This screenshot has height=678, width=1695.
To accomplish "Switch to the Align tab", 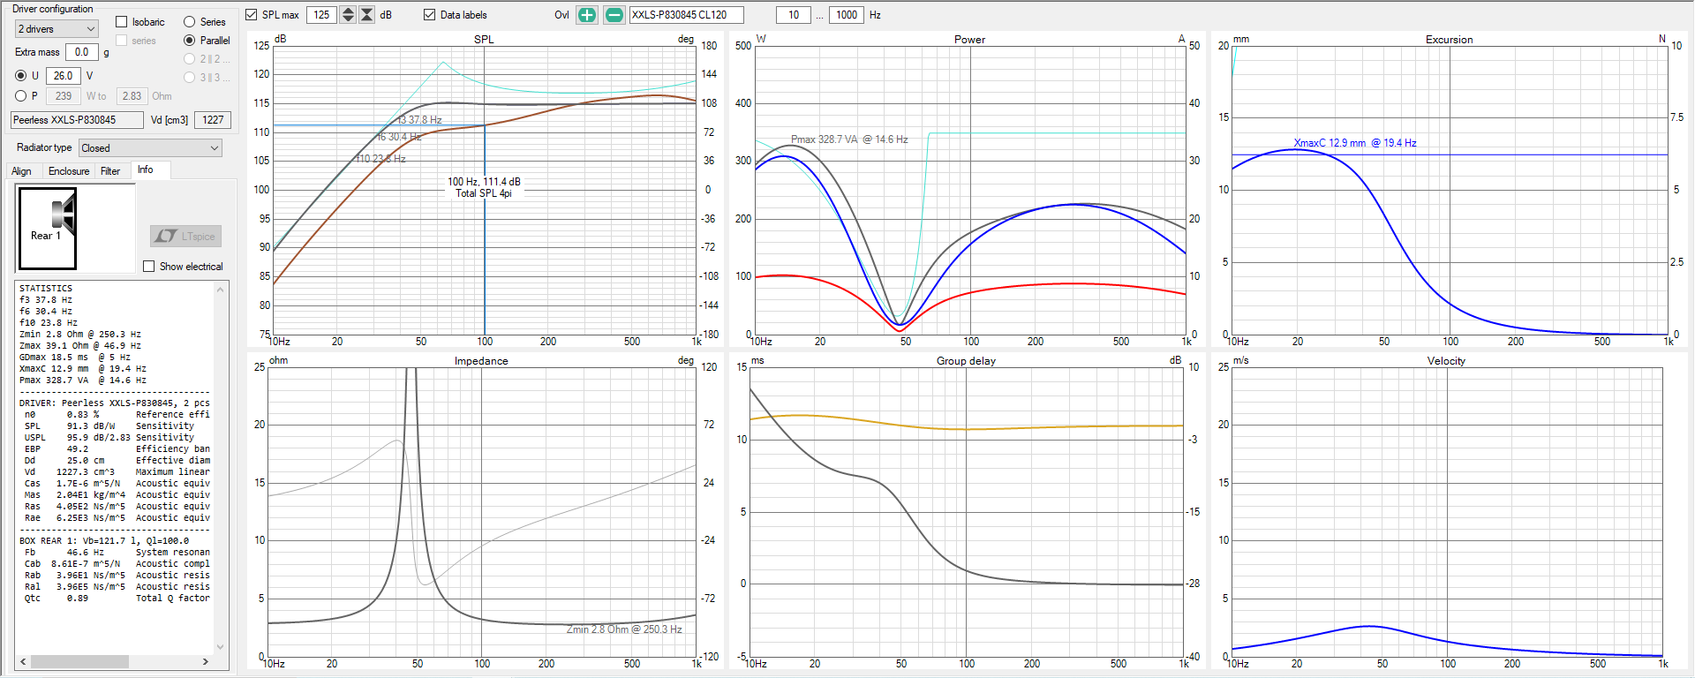I will point(21,171).
